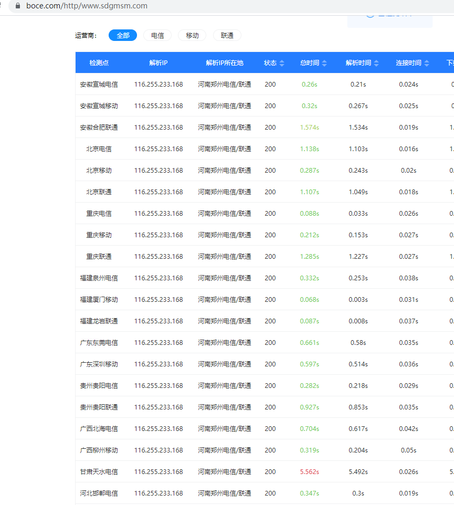The width and height of the screenshot is (454, 505).
Task: Click the 河北邯郸电信 checkpoint cell
Action: click(x=99, y=493)
